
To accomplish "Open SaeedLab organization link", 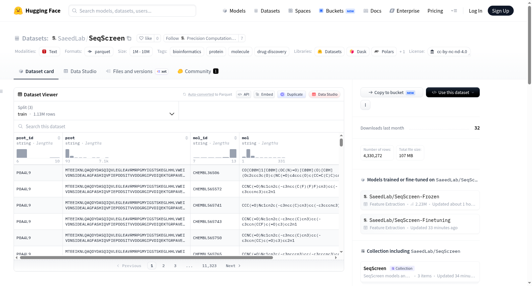I will pyautogui.click(x=71, y=38).
